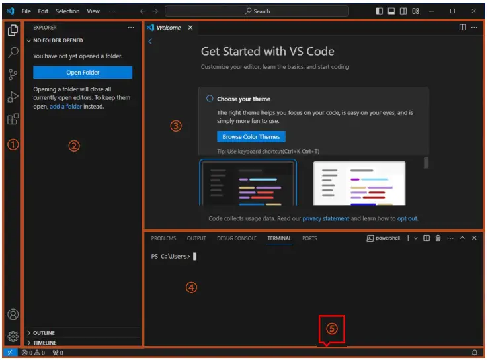Image resolution: width=488 pixels, height=360 pixels.
Task: Switch to the DEBUG CONSOLE tab
Action: tap(237, 238)
